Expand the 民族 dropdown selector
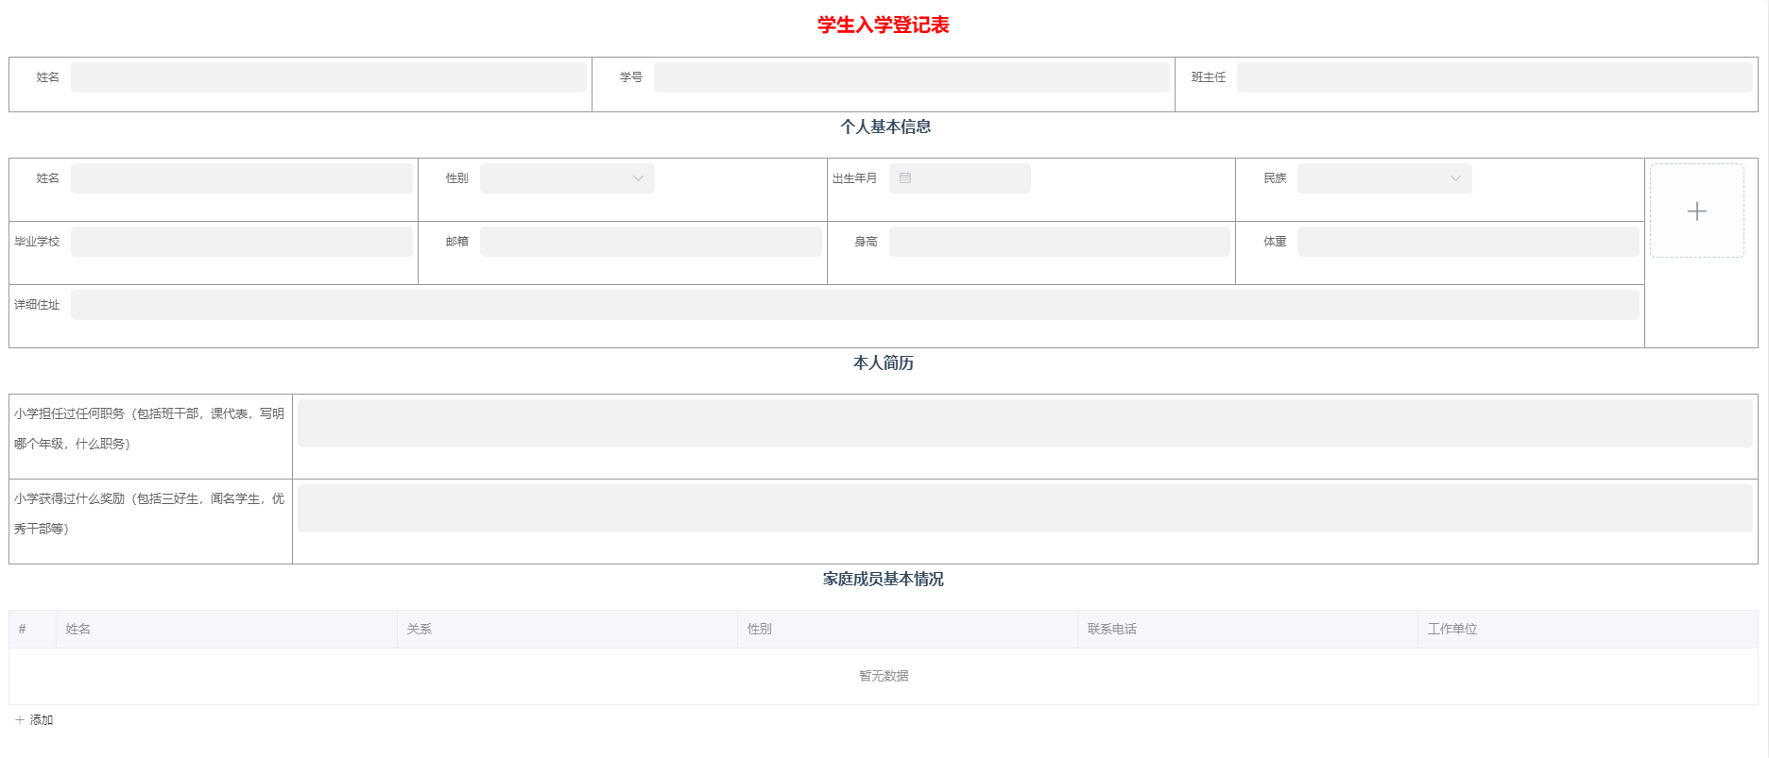Screen dimensions: 1769x758 click(x=1383, y=178)
